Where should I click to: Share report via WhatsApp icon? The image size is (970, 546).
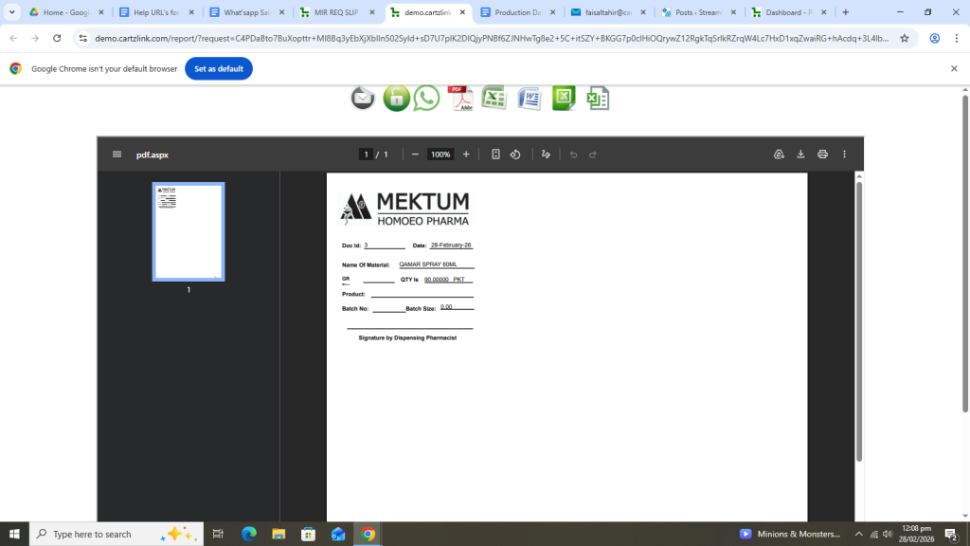pos(427,98)
